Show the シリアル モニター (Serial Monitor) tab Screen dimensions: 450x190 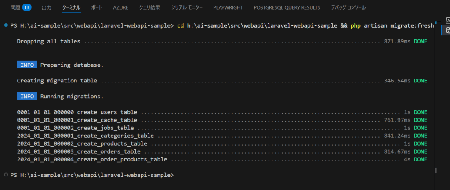(187, 8)
